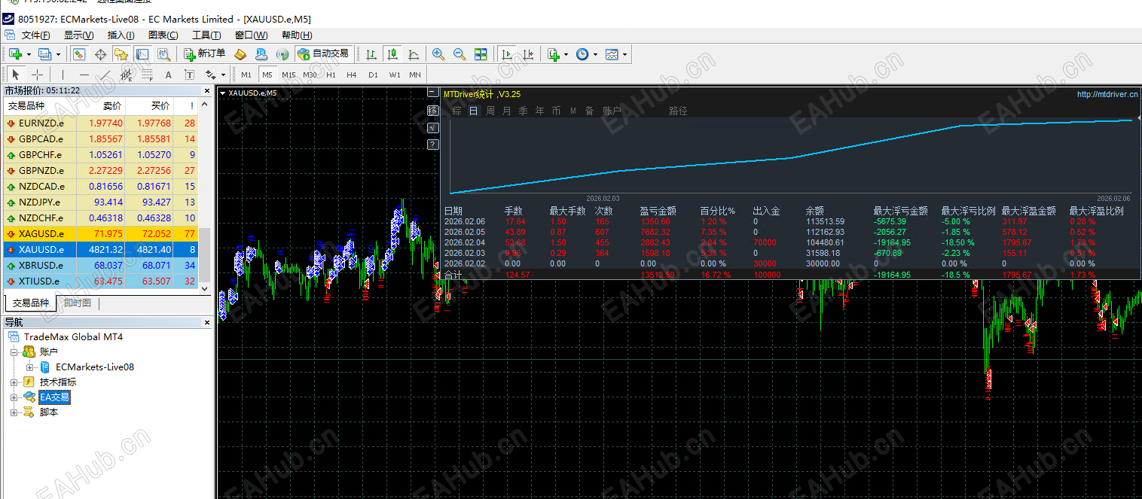This screenshot has height=499, width=1142.
Task: Open the indicators list icon
Action: (x=554, y=54)
